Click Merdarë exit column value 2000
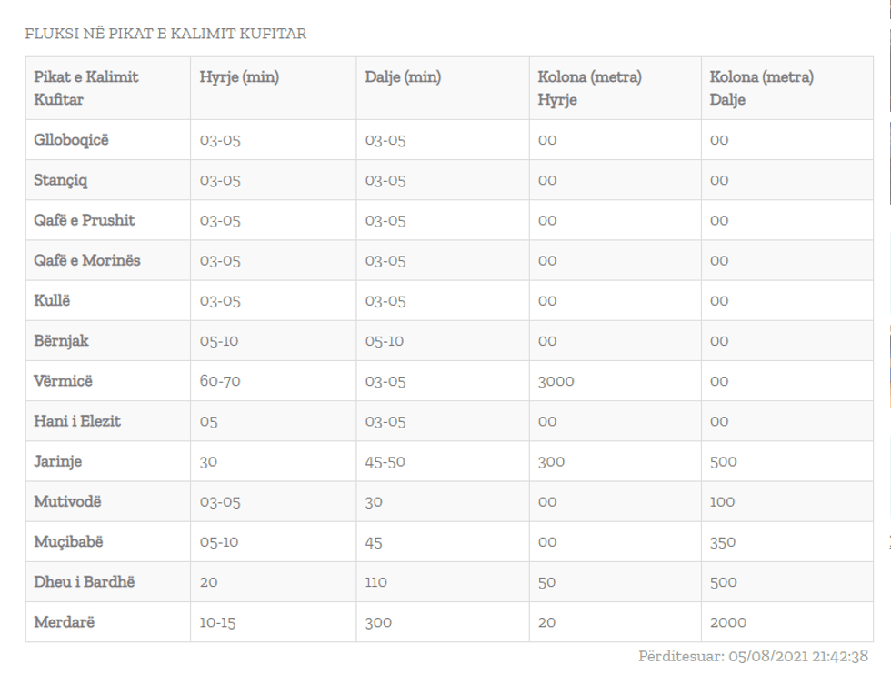Image resolution: width=891 pixels, height=685 pixels. pyautogui.click(x=728, y=622)
